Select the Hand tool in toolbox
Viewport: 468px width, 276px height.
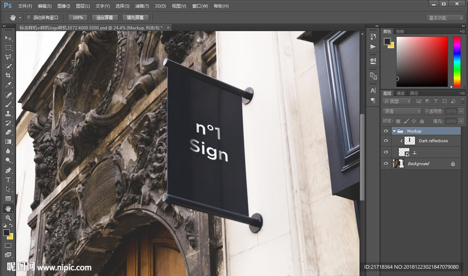pyautogui.click(x=8, y=208)
